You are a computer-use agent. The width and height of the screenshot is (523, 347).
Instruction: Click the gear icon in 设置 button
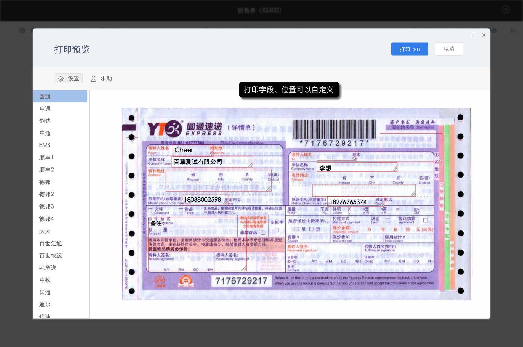(x=61, y=79)
